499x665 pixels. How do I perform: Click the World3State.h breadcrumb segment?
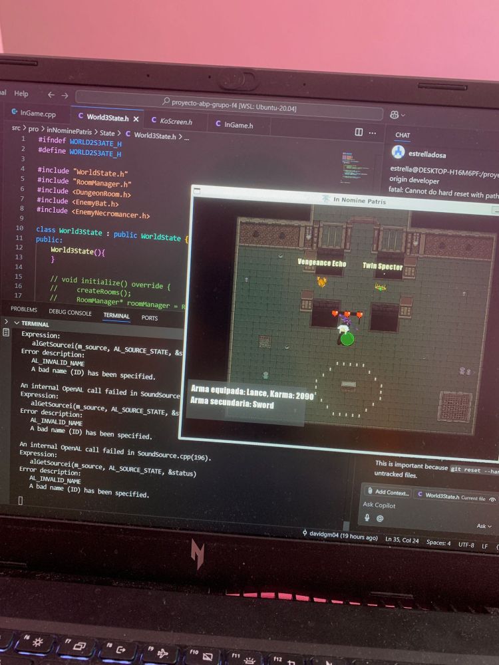pos(154,136)
